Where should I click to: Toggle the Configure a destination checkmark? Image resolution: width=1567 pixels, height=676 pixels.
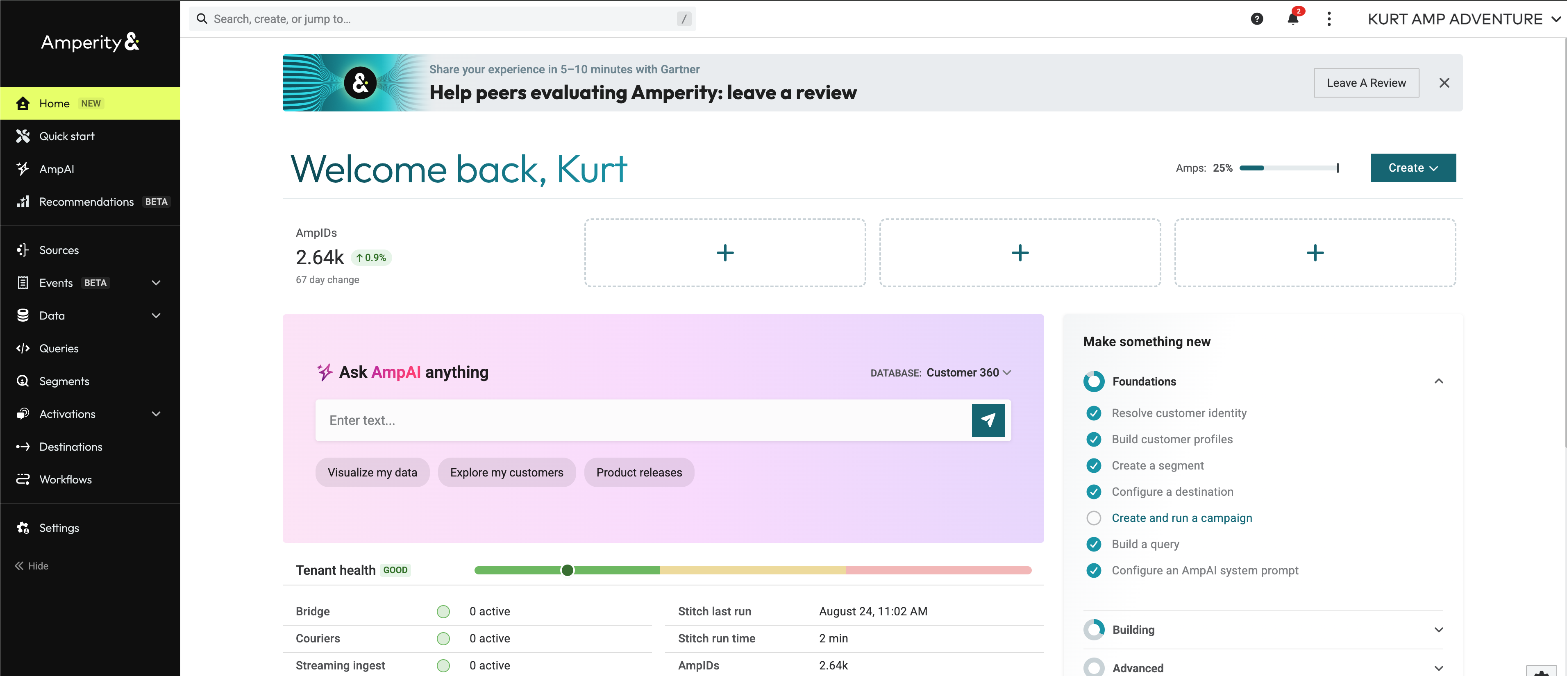1093,492
